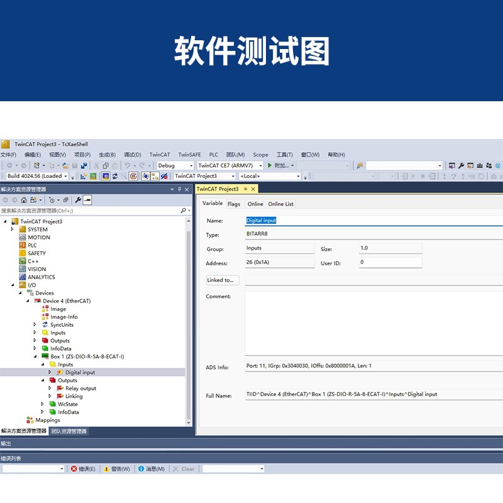Expand the SYSTEM tree node
This screenshot has width=503, height=503.
click(12, 229)
